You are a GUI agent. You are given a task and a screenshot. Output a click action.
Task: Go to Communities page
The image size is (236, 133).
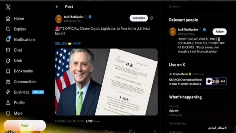[x=25, y=82]
